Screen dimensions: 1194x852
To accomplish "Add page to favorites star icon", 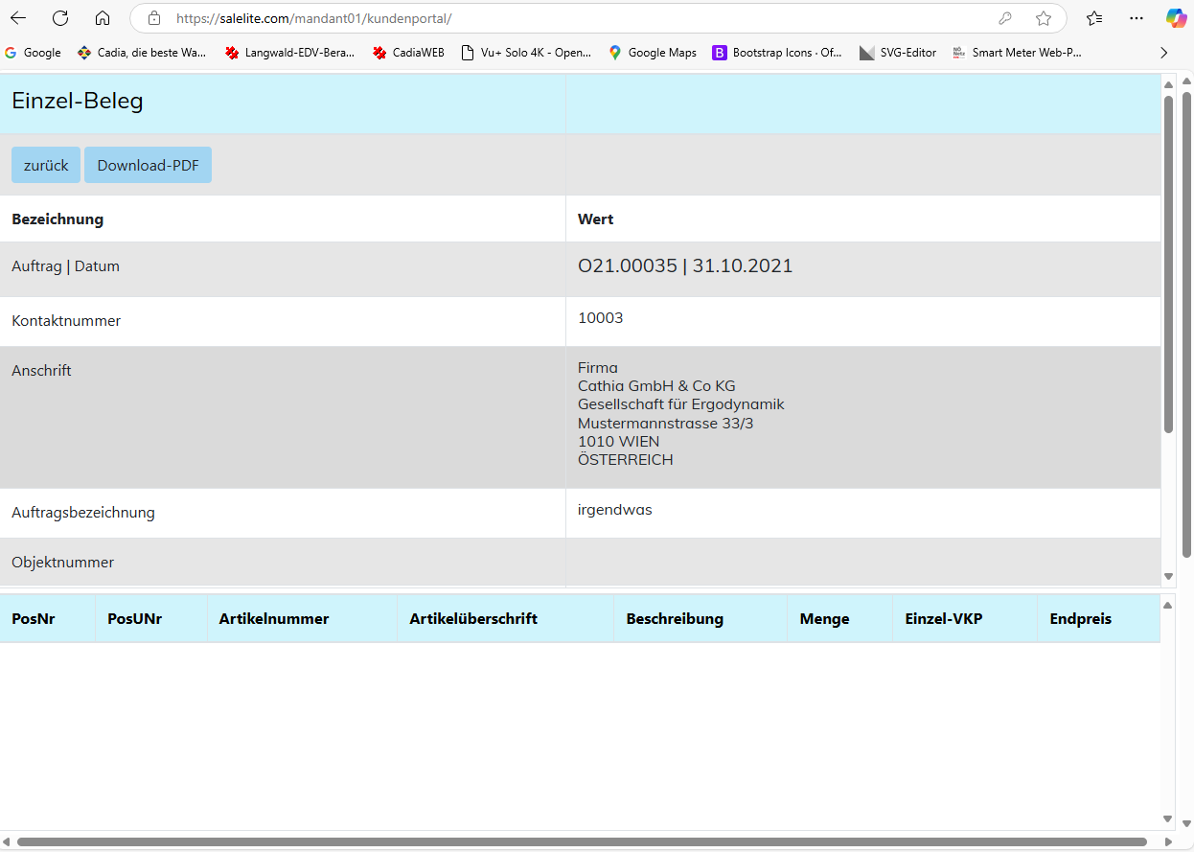I will 1044,18.
